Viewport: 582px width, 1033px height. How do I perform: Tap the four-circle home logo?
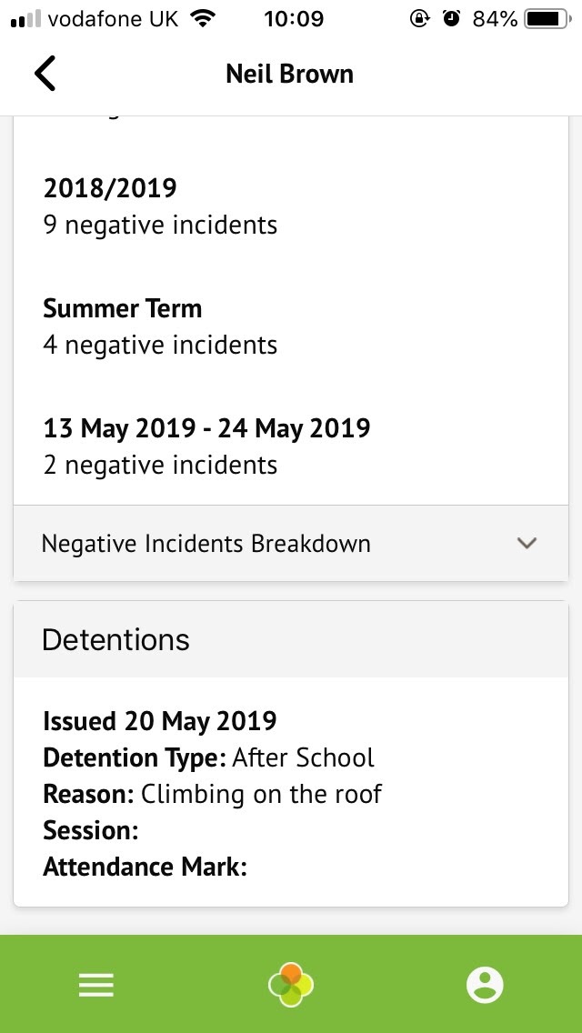point(291,985)
